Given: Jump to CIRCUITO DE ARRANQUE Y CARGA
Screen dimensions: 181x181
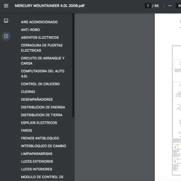Looking at the screenshot, I should (43, 61).
